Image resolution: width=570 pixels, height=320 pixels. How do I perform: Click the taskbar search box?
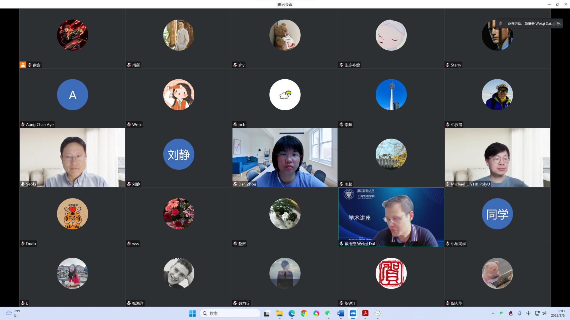(230, 313)
